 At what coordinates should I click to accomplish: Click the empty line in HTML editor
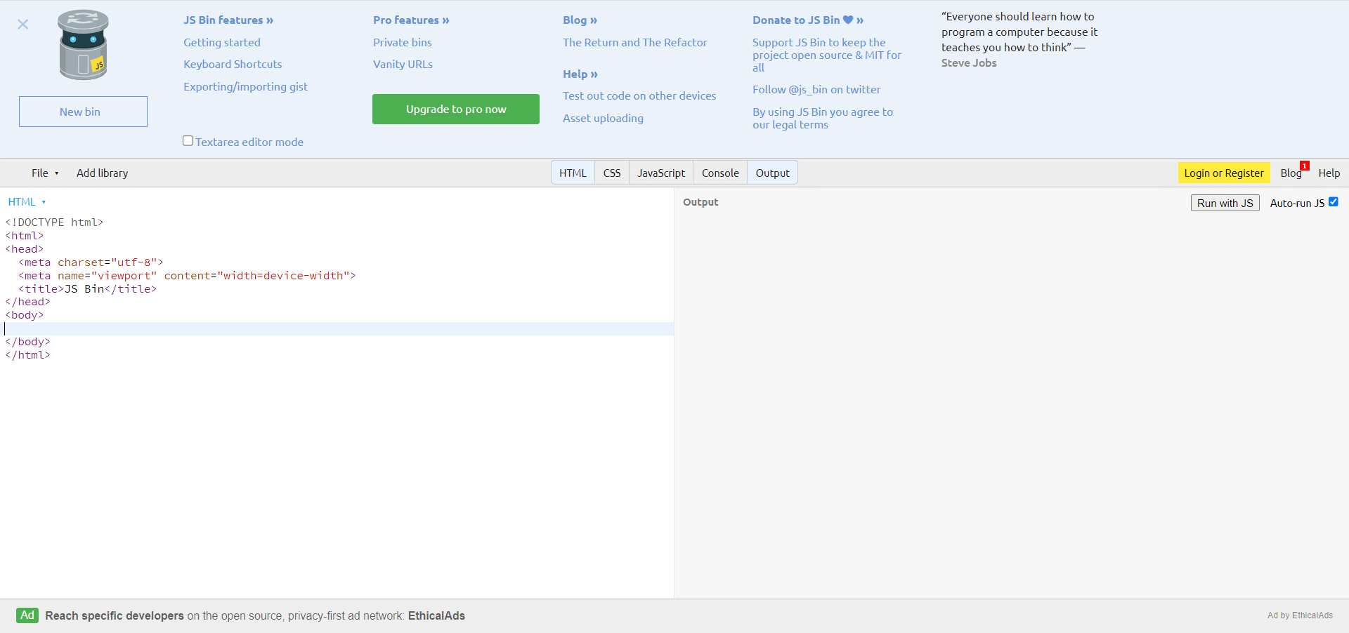coord(337,328)
